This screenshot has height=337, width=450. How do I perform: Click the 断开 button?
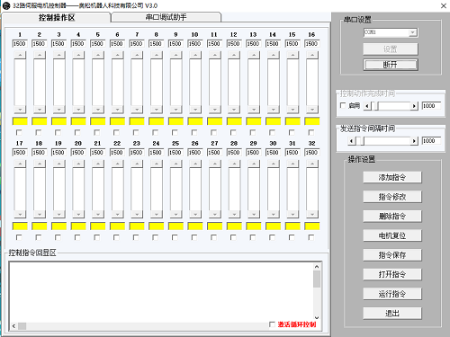(x=391, y=65)
